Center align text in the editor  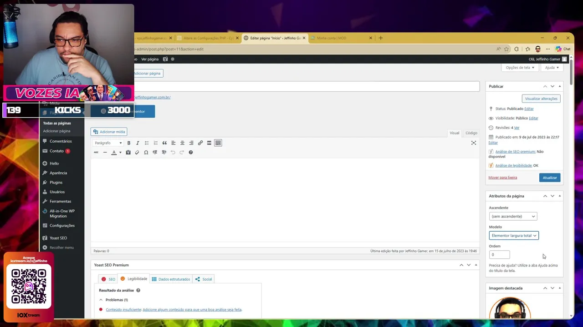pyautogui.click(x=182, y=143)
